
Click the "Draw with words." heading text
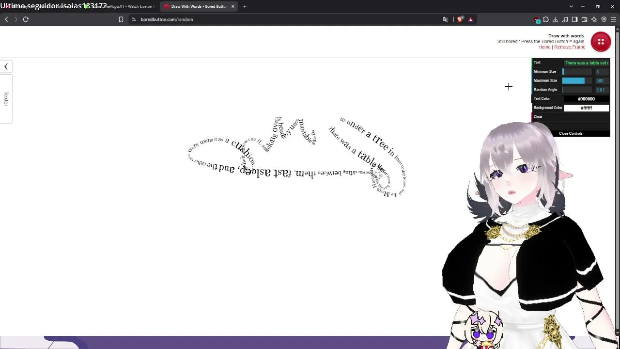pyautogui.click(x=567, y=36)
